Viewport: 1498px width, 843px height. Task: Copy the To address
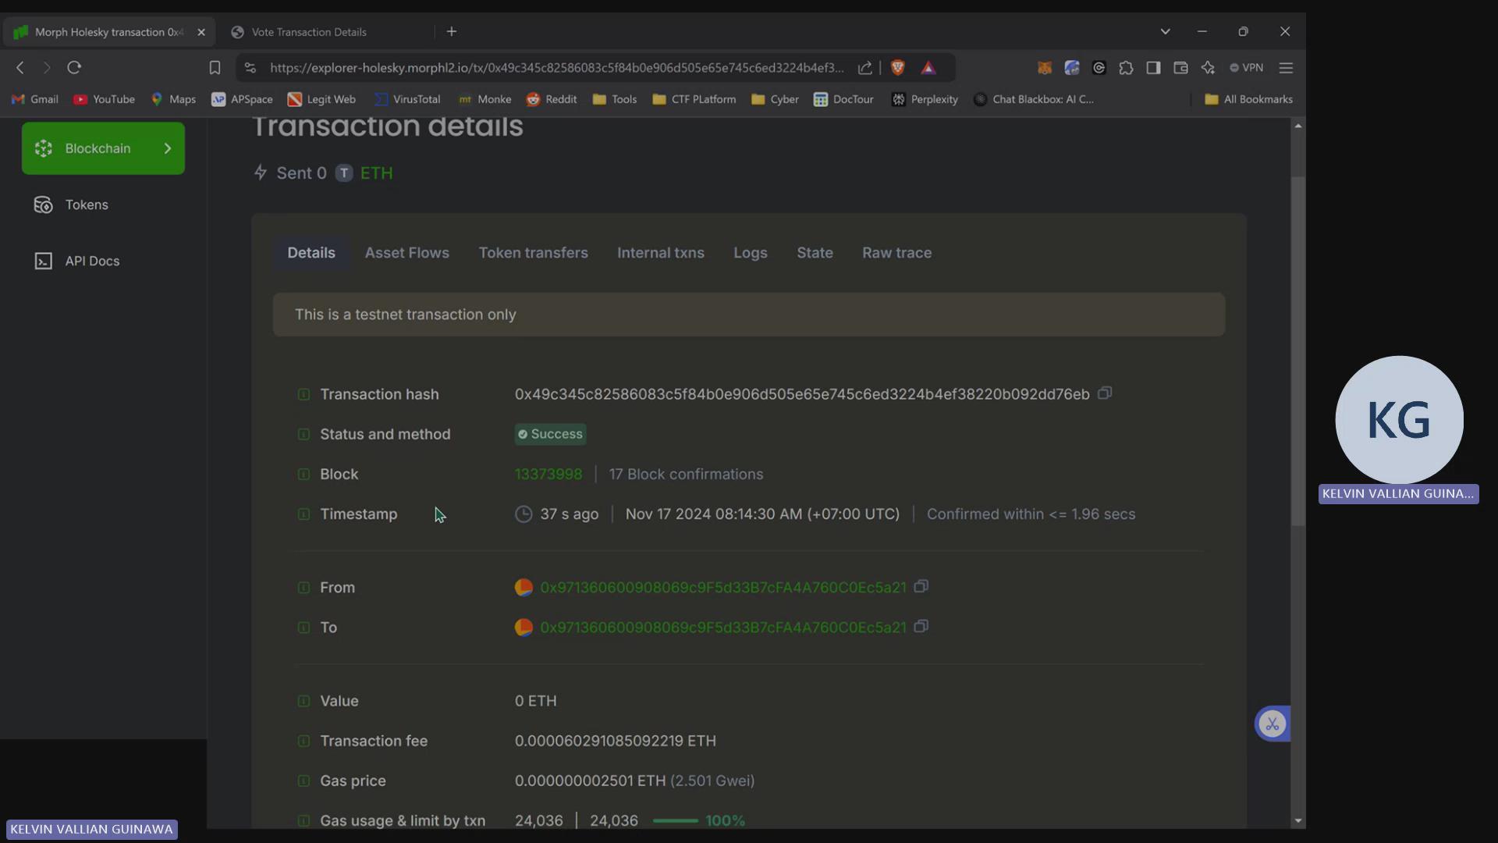(921, 627)
